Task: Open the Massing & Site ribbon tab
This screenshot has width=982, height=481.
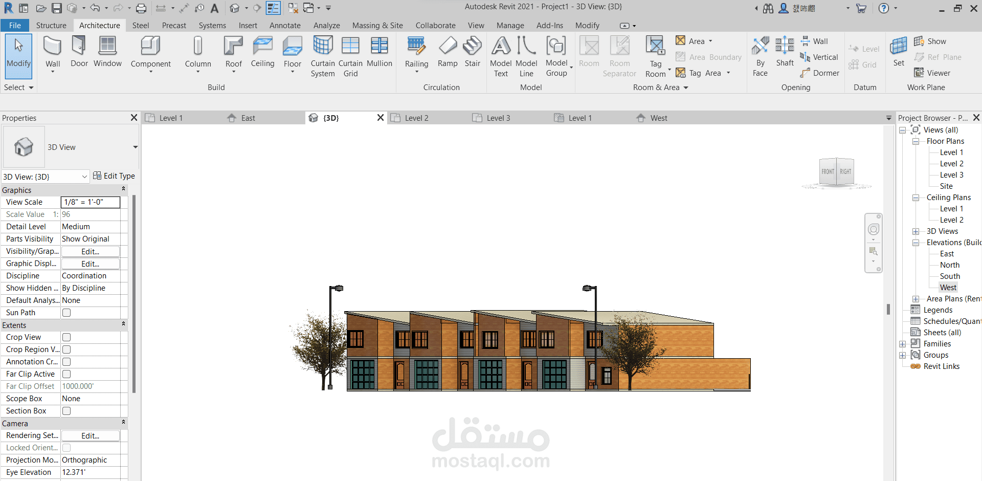Action: (x=377, y=26)
